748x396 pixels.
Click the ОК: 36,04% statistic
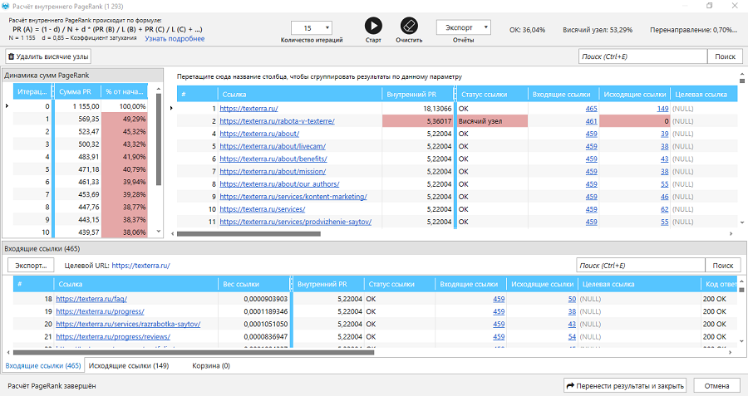[527, 30]
